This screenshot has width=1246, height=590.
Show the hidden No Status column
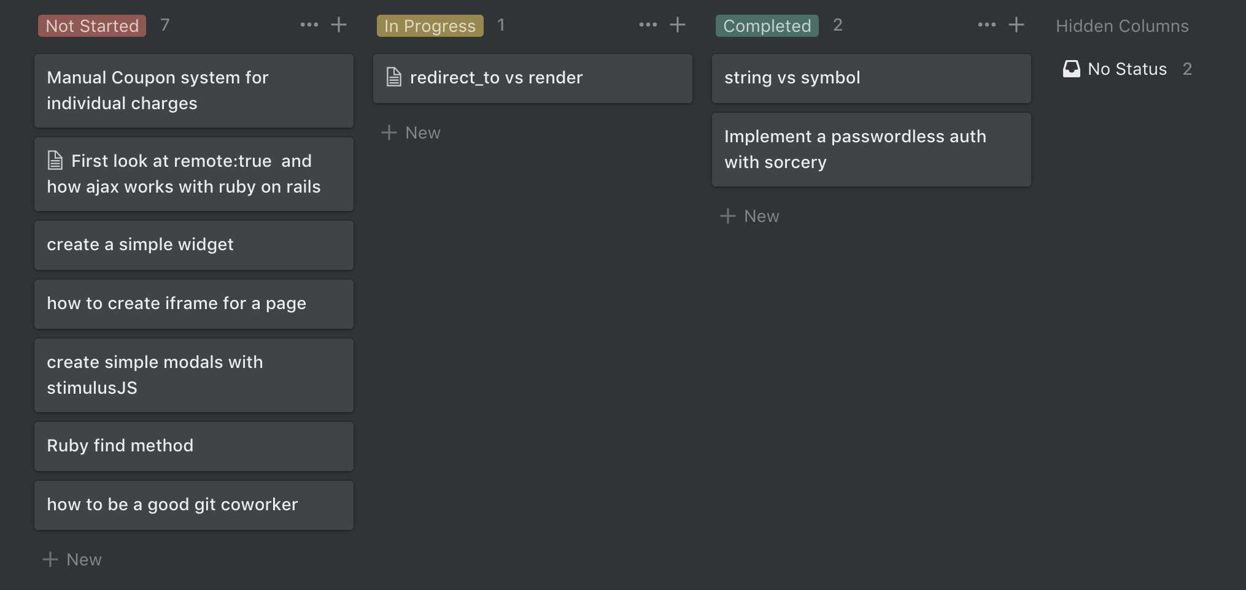point(1127,69)
